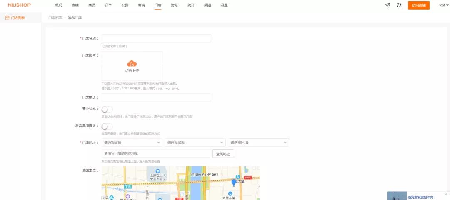Click the 门店名称 input field

coord(156,38)
